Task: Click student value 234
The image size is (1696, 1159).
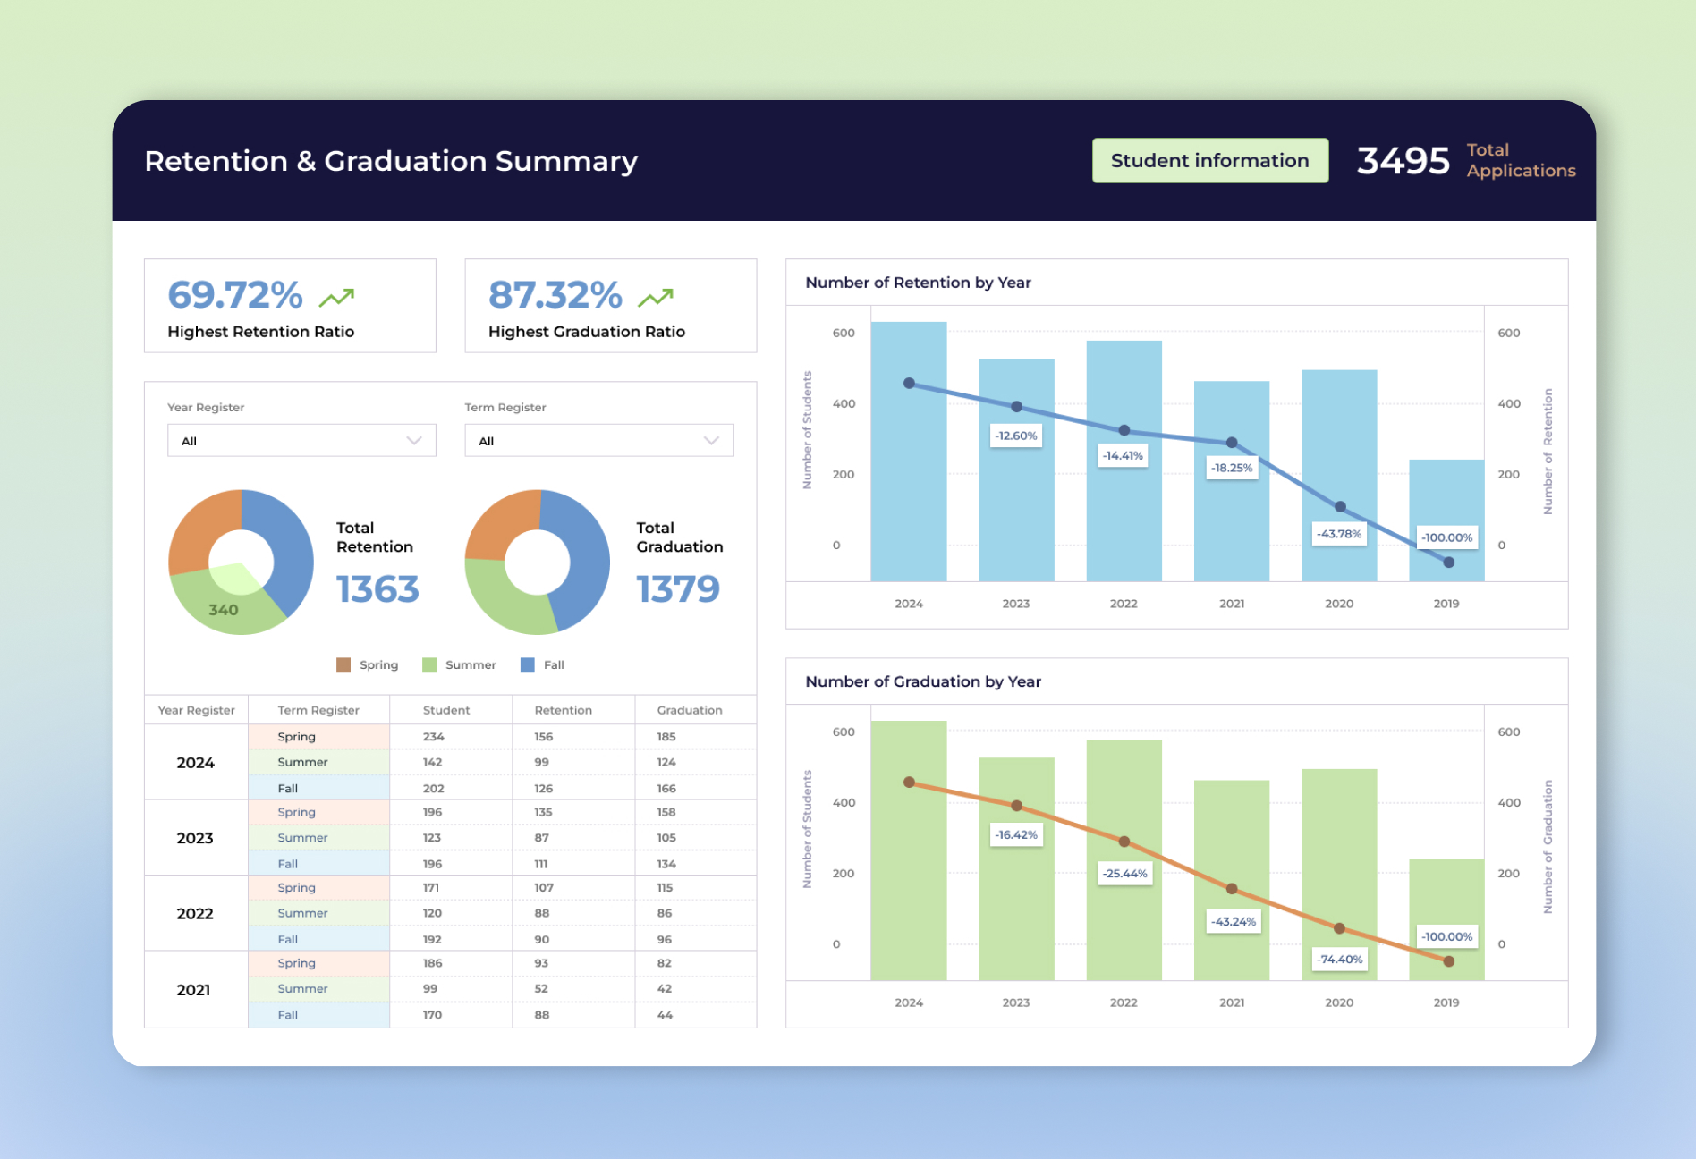Action: point(433,737)
